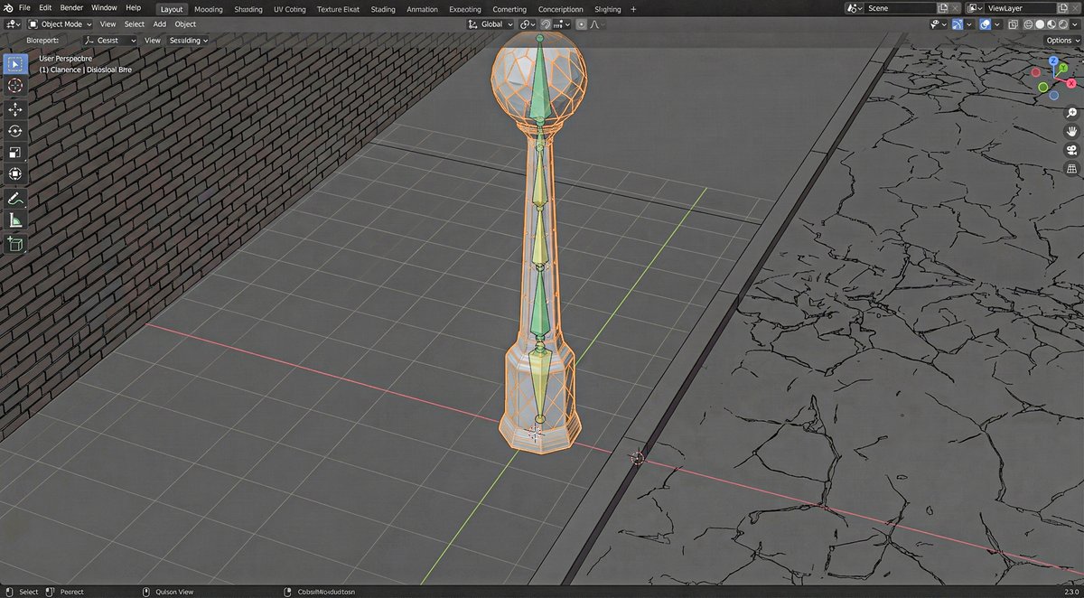
Task: Click the camera view icon
Action: [1071, 150]
